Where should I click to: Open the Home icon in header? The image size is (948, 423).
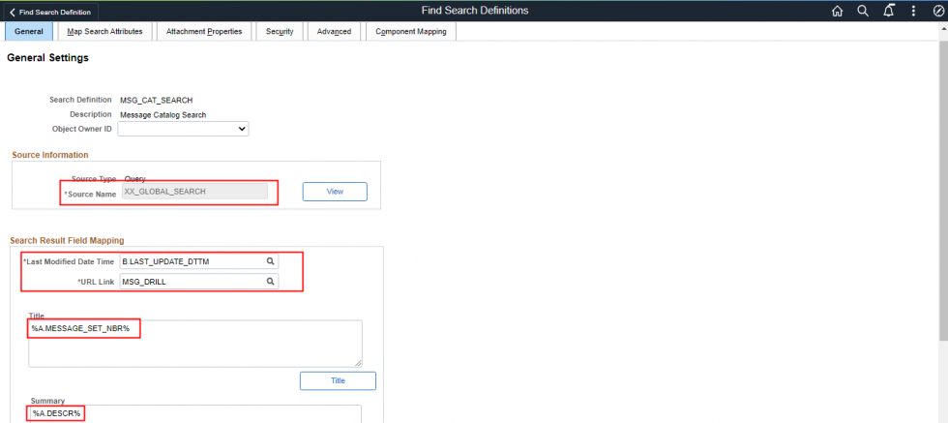[x=837, y=12]
